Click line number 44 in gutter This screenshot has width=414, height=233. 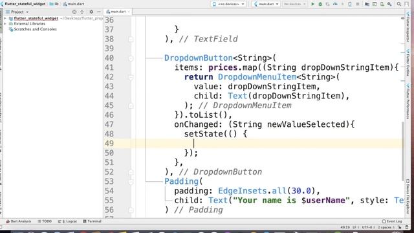point(109,96)
